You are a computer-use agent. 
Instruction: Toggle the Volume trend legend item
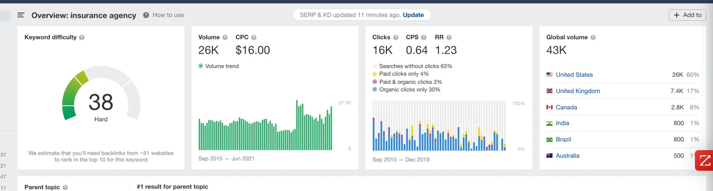point(219,66)
